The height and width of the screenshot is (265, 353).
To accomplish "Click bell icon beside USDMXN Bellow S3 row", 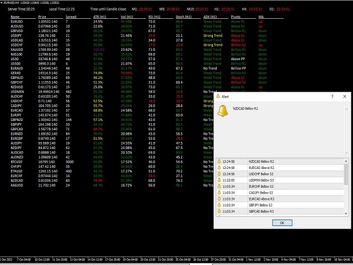I will pyautogui.click(x=219, y=180).
